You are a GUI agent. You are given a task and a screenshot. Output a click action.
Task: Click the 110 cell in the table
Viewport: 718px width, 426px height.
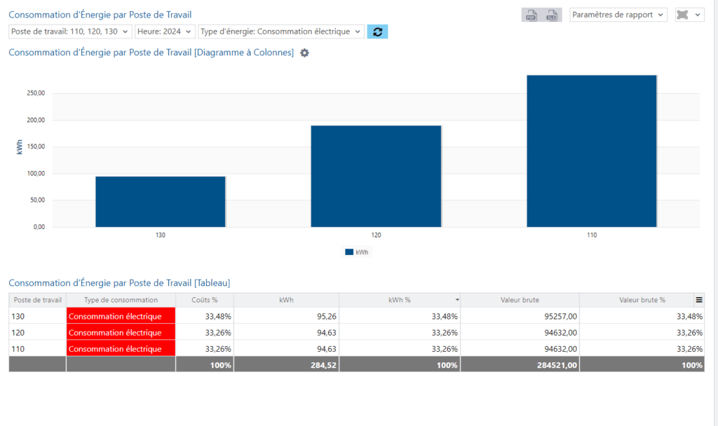(38, 349)
